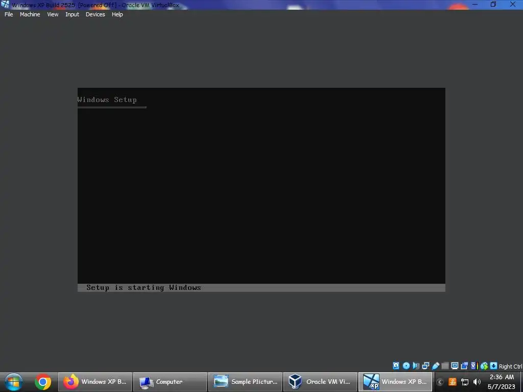Image resolution: width=523 pixels, height=392 pixels.
Task: Switch to the Sample Pictures taskbar window
Action: 245,382
